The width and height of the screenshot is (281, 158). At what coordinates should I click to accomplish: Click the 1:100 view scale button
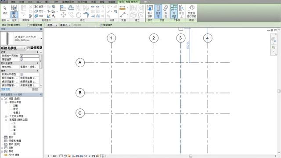pyautogui.click(x=52, y=156)
